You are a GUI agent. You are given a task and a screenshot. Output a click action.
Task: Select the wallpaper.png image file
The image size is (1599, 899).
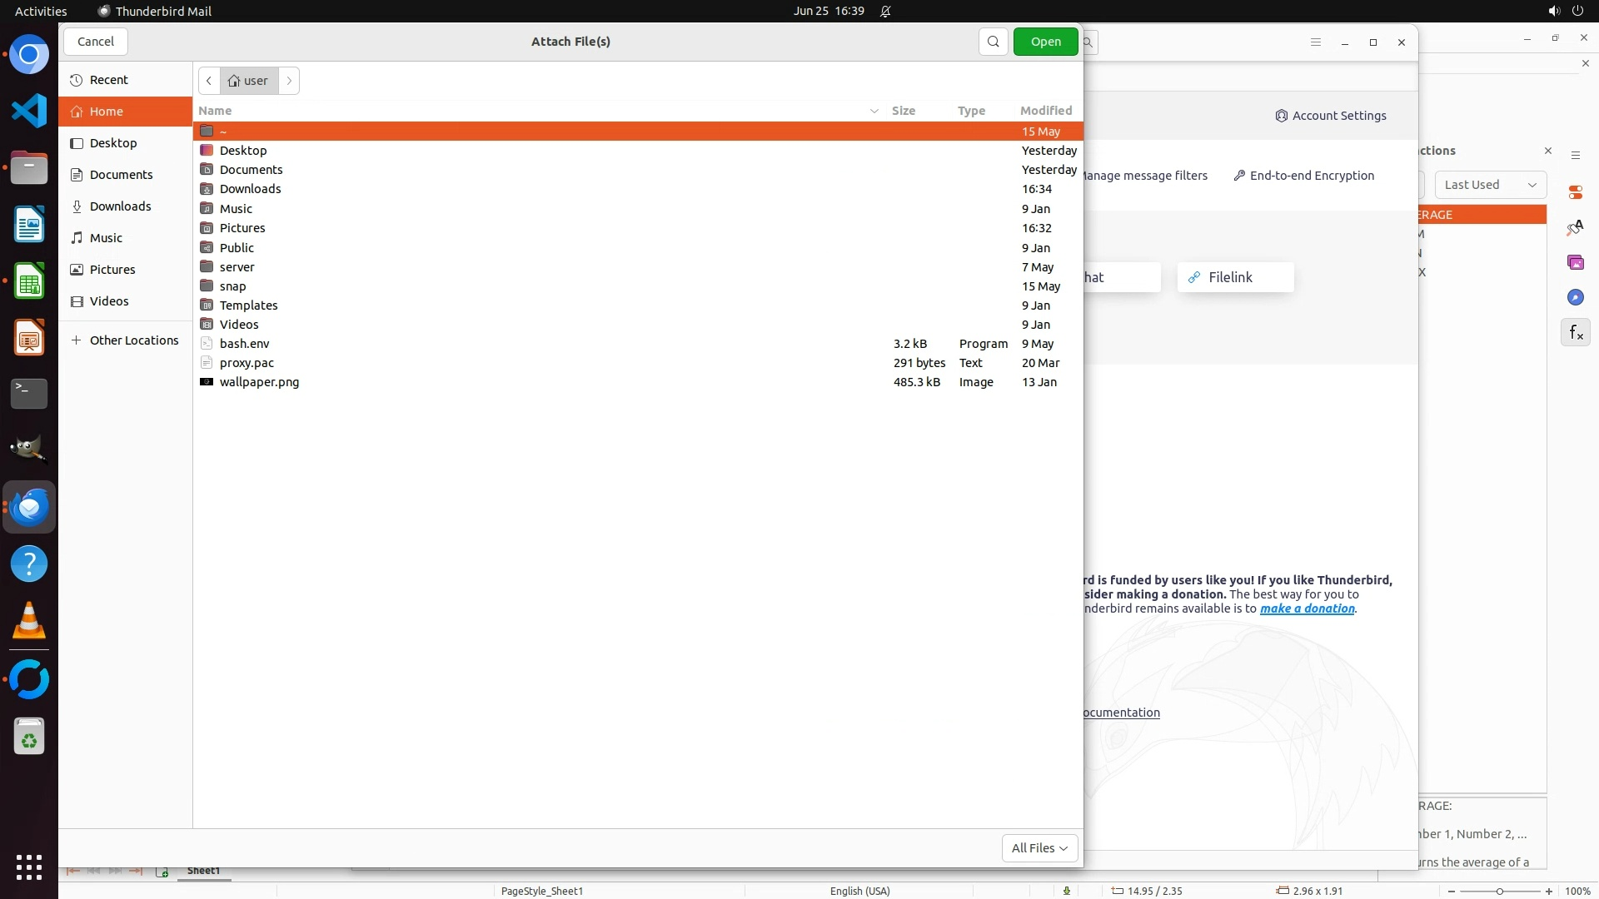coord(259,382)
